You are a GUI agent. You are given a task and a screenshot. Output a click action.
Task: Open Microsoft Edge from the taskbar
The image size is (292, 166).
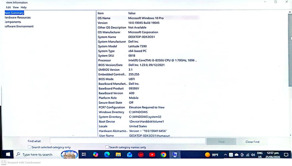pos(107,154)
